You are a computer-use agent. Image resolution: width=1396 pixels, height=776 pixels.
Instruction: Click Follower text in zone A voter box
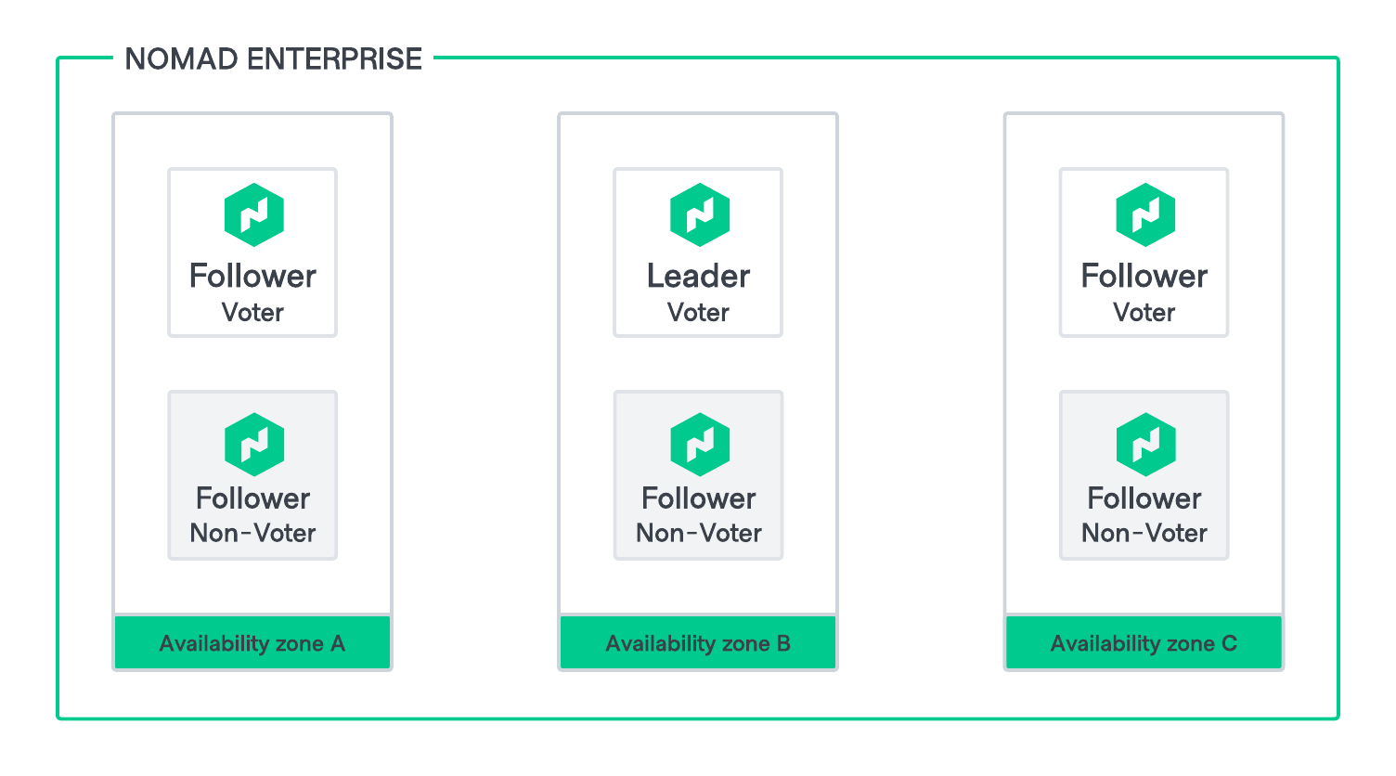[252, 277]
